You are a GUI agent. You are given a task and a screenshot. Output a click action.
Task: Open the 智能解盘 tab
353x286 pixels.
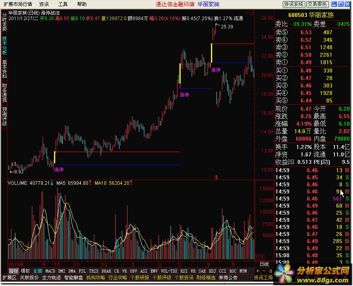click(x=73, y=278)
